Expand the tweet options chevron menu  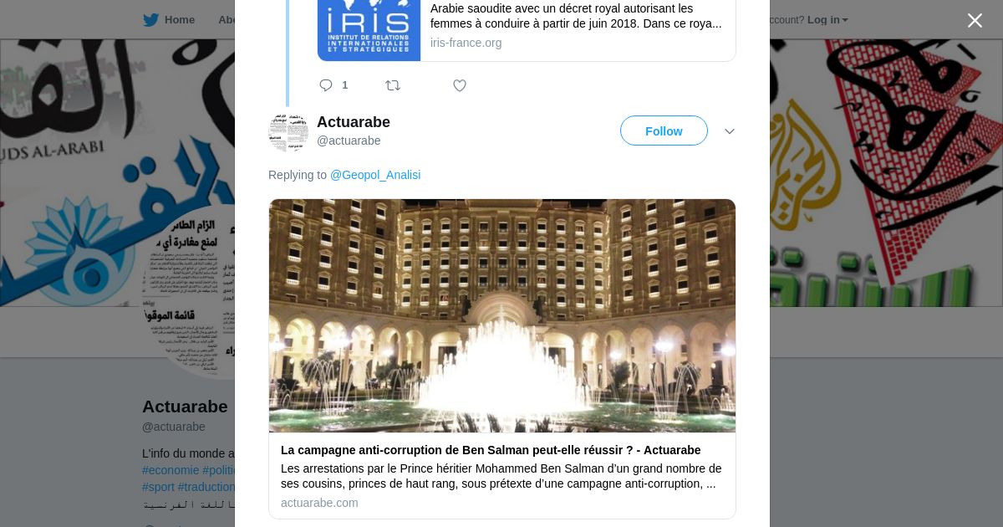tap(730, 131)
